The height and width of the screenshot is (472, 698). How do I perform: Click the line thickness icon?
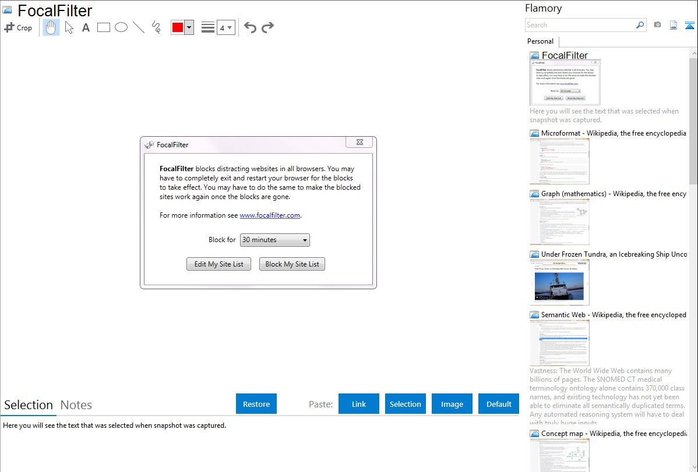(208, 27)
